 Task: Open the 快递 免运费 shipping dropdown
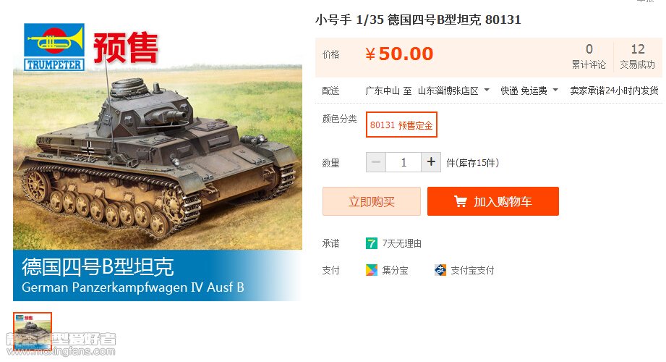tap(529, 90)
